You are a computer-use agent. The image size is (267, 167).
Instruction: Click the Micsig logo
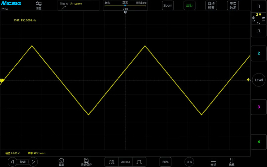[11, 3]
